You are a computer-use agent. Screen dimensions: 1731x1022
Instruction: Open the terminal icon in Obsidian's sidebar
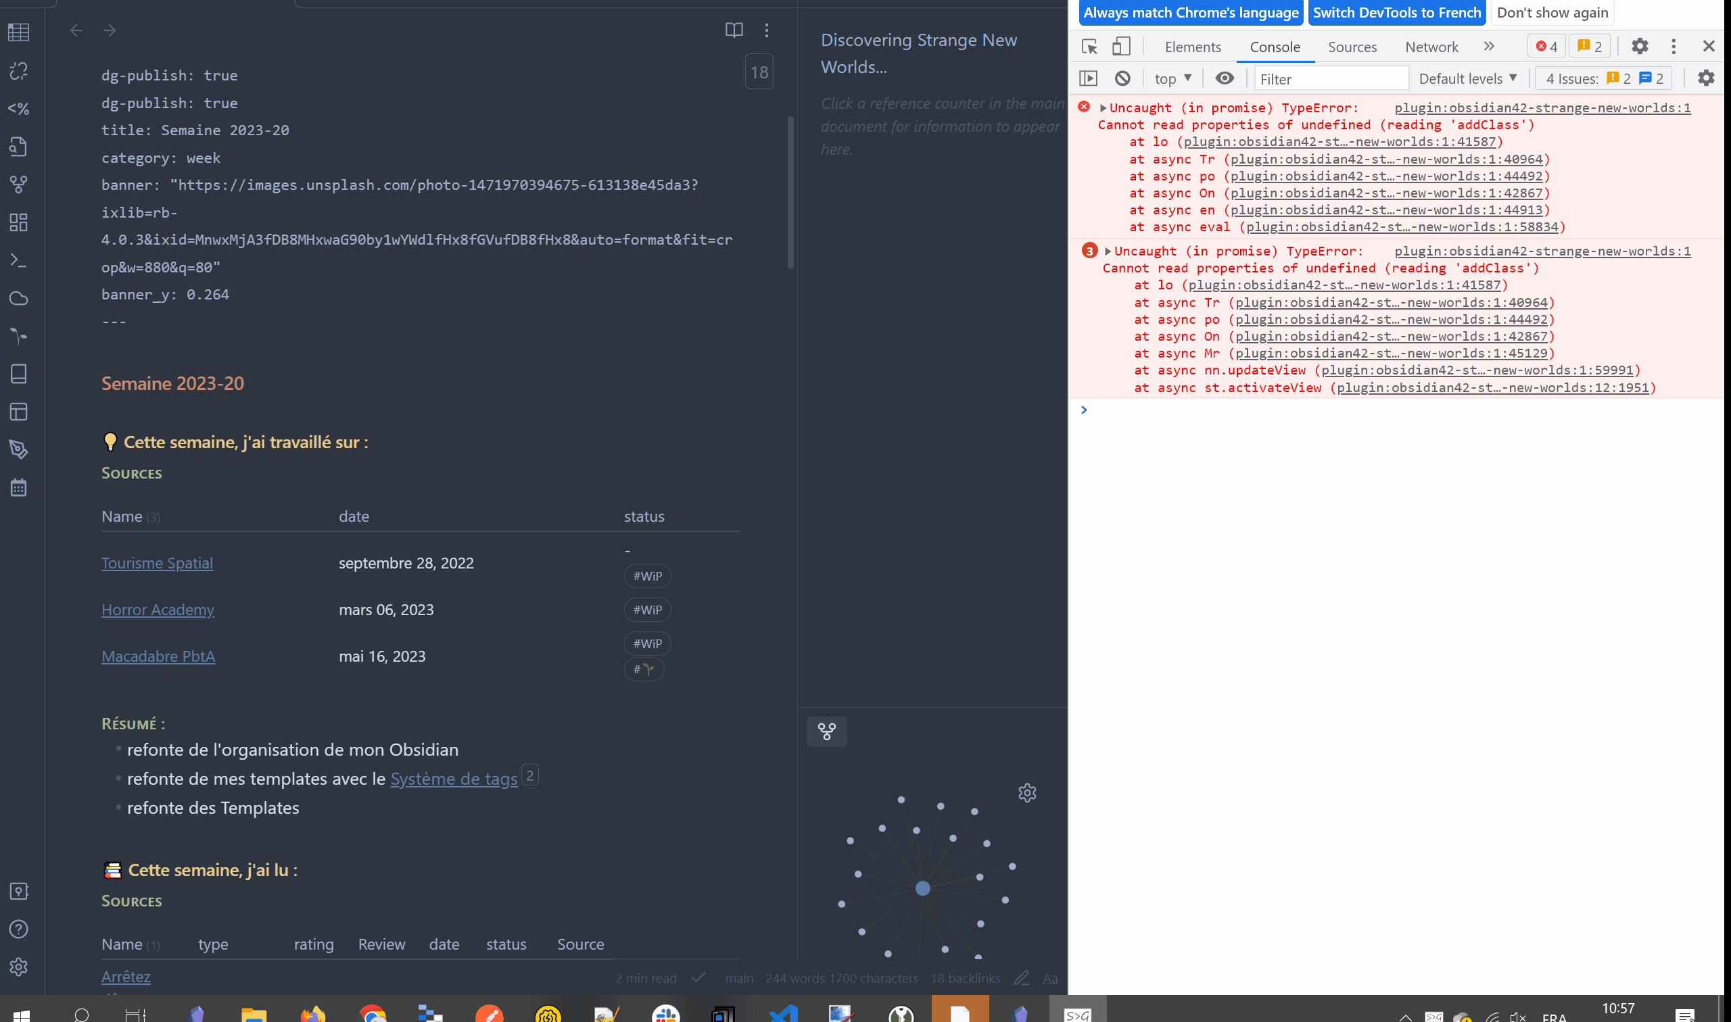(19, 260)
